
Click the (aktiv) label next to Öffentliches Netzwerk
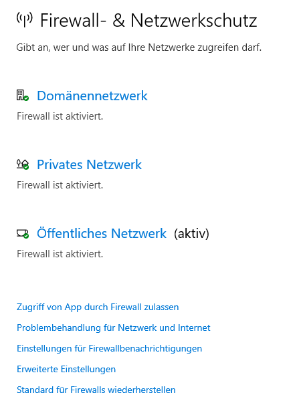(191, 233)
